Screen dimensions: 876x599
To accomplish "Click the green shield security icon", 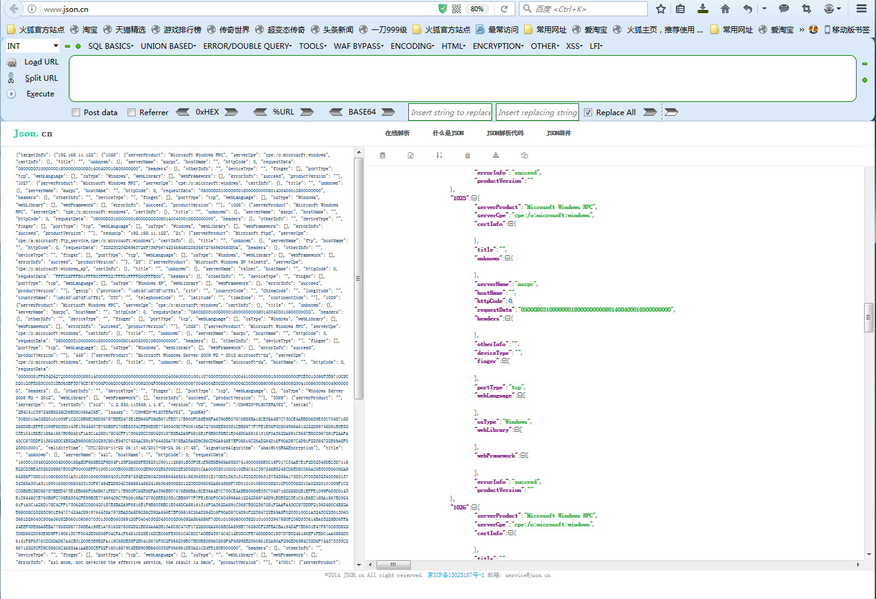I will click(443, 9).
